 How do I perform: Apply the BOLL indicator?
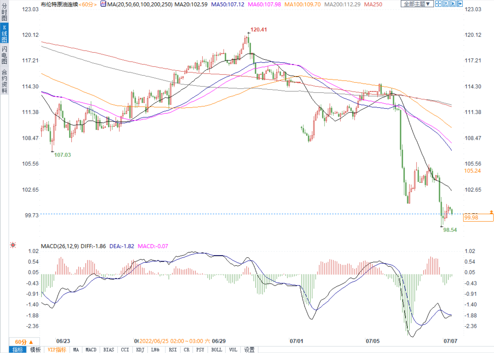[x=217, y=349]
